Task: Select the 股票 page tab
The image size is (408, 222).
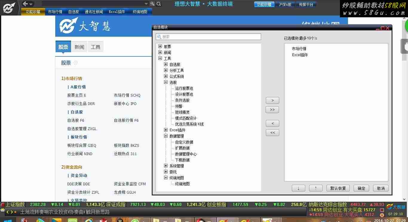Action: [x=63, y=47]
